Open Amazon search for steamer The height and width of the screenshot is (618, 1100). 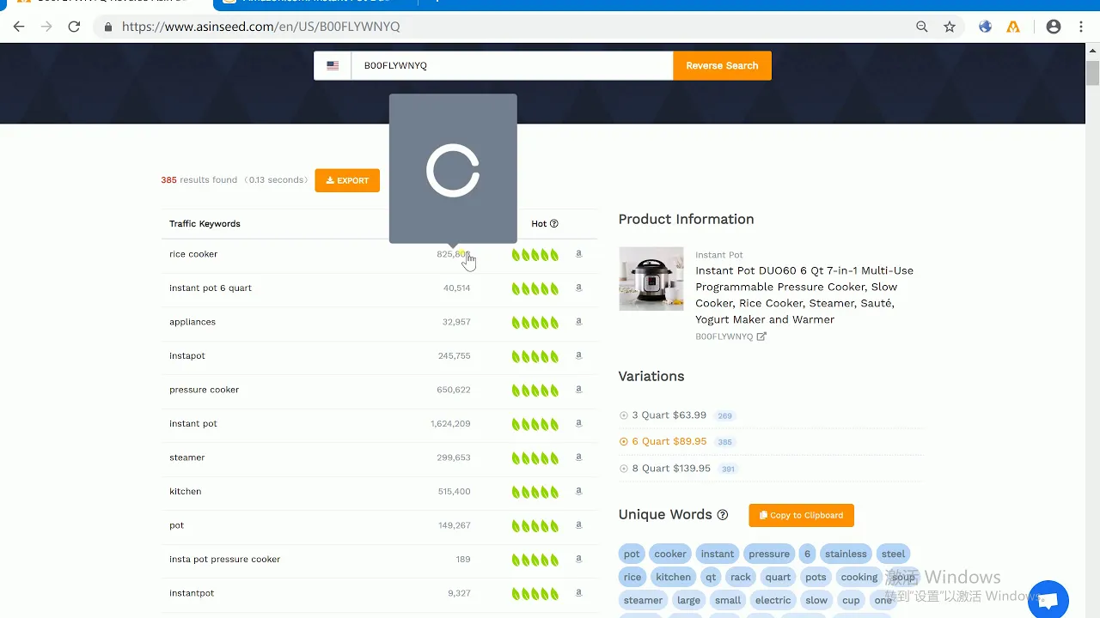pos(578,457)
